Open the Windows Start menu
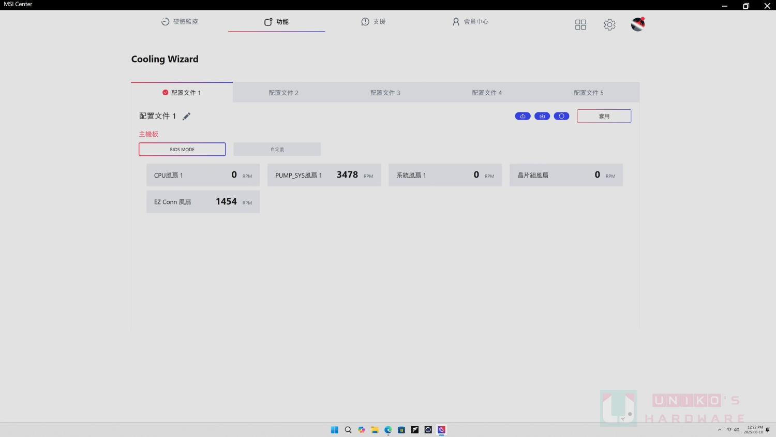The image size is (776, 437). point(334,430)
